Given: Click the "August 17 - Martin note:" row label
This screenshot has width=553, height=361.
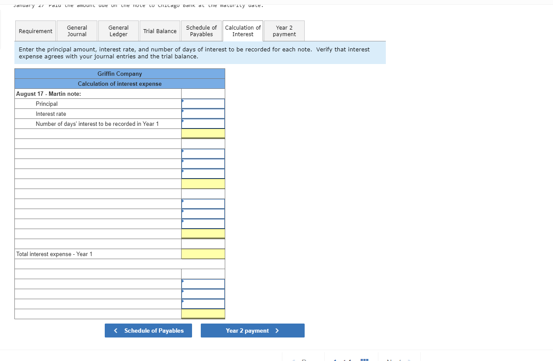Looking at the screenshot, I should (48, 94).
